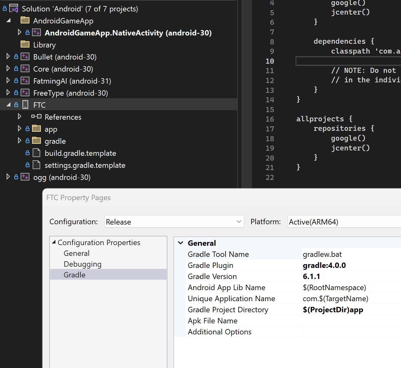Click the Bullet project icon
This screenshot has width=401, height=368.
[x=25, y=57]
